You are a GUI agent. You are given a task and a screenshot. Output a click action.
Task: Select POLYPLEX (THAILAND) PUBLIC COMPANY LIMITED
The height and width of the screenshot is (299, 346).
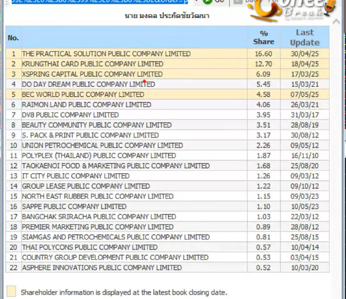tap(99, 156)
